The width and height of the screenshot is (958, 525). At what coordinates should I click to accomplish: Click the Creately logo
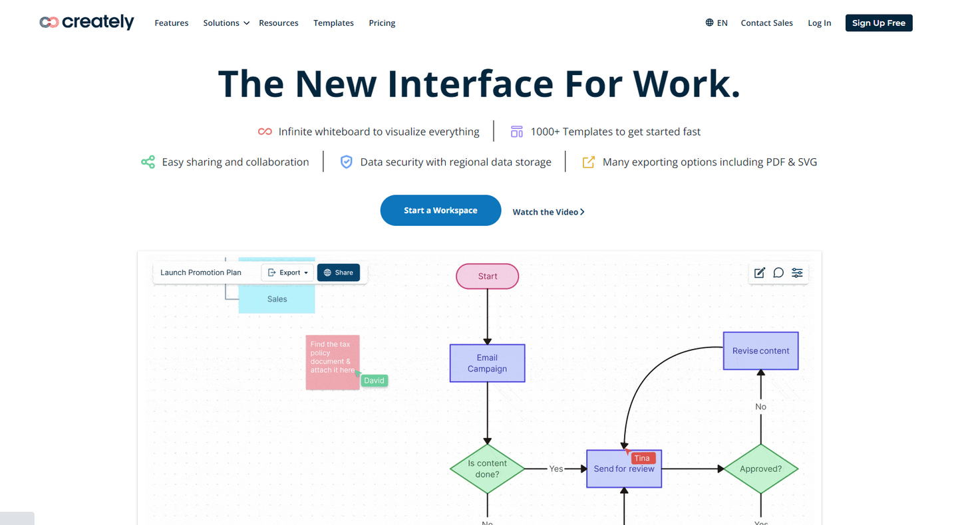(x=86, y=23)
